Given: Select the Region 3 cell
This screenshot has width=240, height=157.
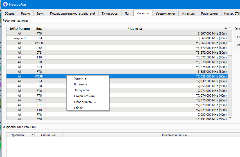Looking at the screenshot, I should pos(20,38).
